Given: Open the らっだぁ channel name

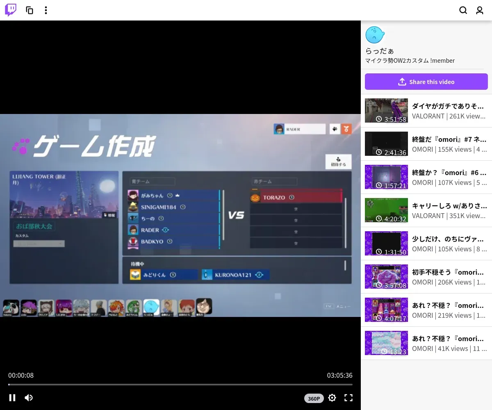Looking at the screenshot, I should coord(380,51).
